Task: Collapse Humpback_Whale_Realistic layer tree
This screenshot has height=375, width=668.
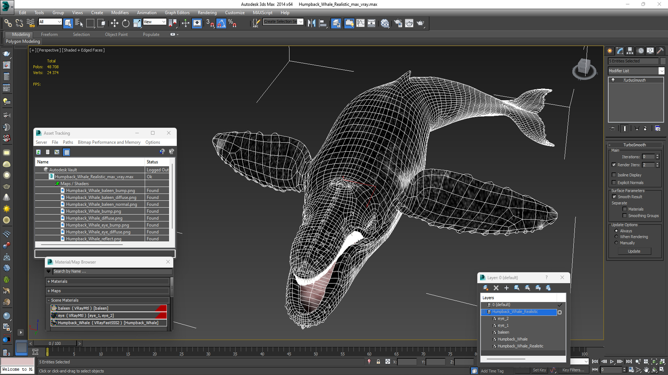Action: pos(484,312)
